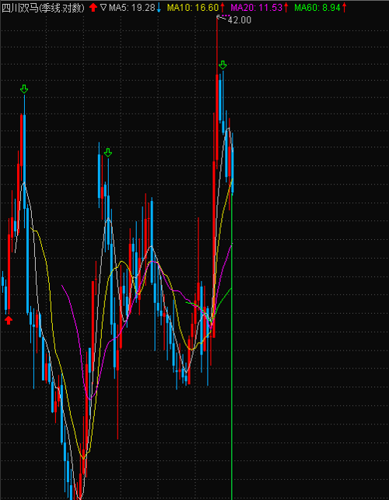Viewport: 389px width, 500px height.
Task: Click the 42.00 high price label
Action: [x=240, y=20]
